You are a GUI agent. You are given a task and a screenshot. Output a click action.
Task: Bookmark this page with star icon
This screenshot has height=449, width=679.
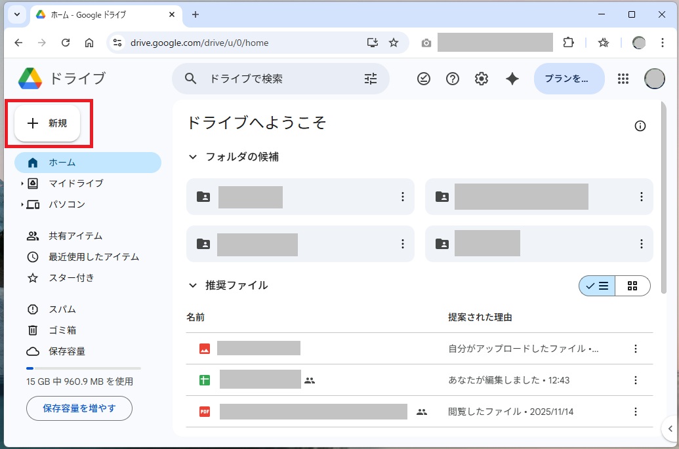tap(394, 43)
